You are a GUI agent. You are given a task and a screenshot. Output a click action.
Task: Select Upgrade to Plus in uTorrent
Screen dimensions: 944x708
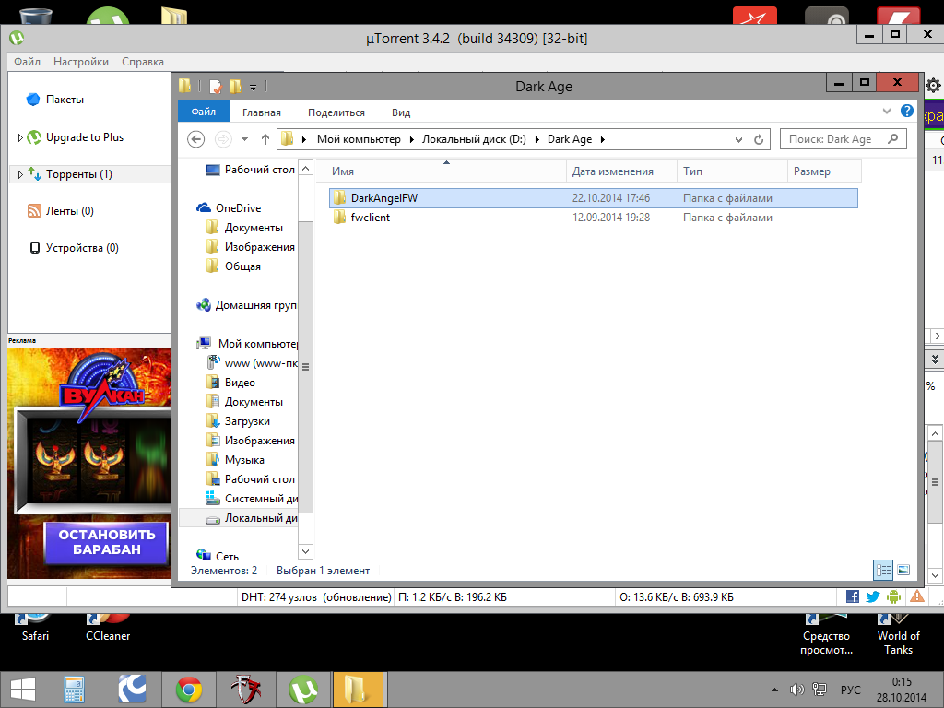84,137
